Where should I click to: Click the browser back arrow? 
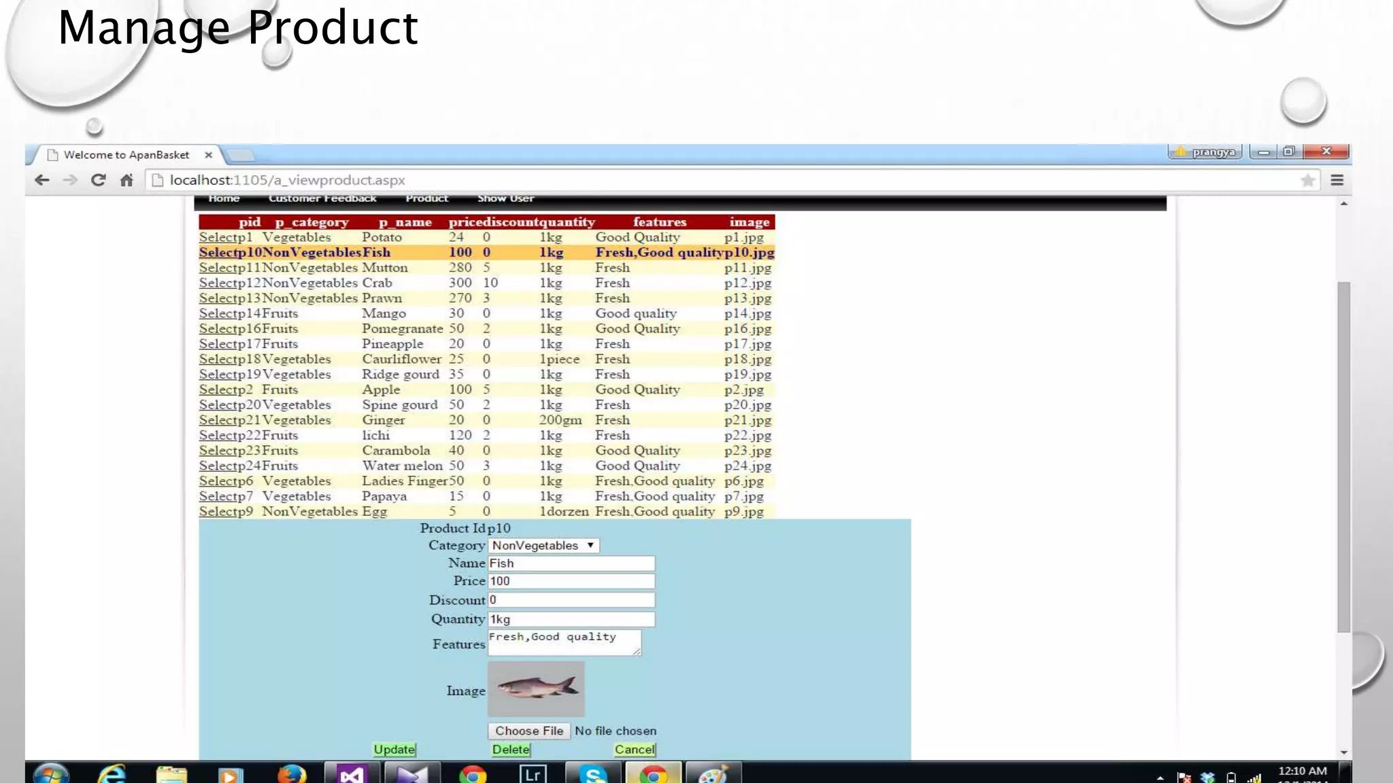tap(42, 180)
